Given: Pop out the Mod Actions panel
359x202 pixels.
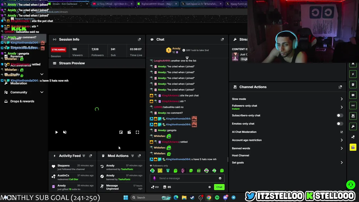Looking at the screenshot, I should pyautogui.click(x=139, y=156).
